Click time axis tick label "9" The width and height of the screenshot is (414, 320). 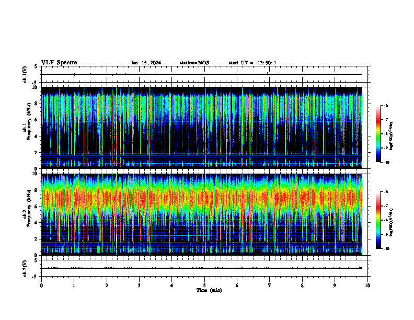[x=335, y=285]
